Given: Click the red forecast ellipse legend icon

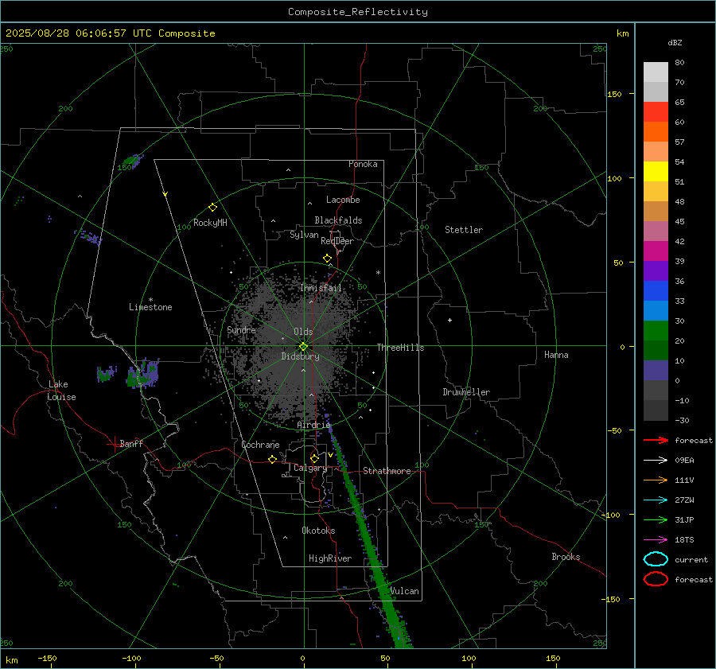Looking at the screenshot, I should coord(656,579).
